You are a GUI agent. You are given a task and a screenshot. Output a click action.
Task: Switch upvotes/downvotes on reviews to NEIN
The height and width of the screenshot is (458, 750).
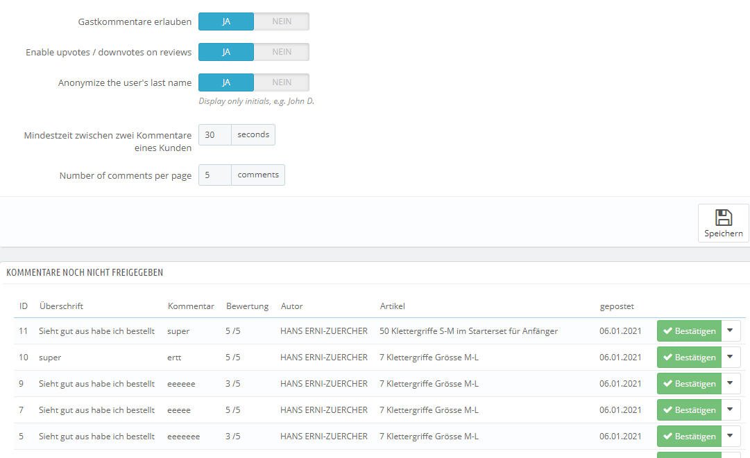[282, 52]
